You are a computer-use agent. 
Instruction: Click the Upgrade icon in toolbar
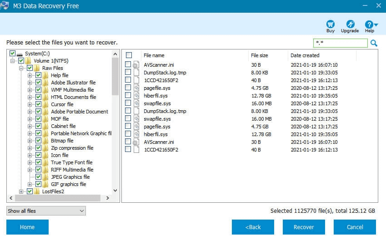pos(350,24)
